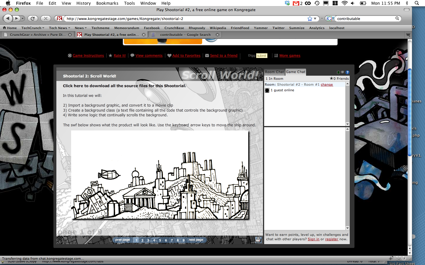
Task: Click into the Google search field
Action: click(366, 19)
